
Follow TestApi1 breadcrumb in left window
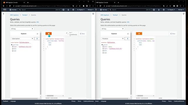(x=25, y=15)
